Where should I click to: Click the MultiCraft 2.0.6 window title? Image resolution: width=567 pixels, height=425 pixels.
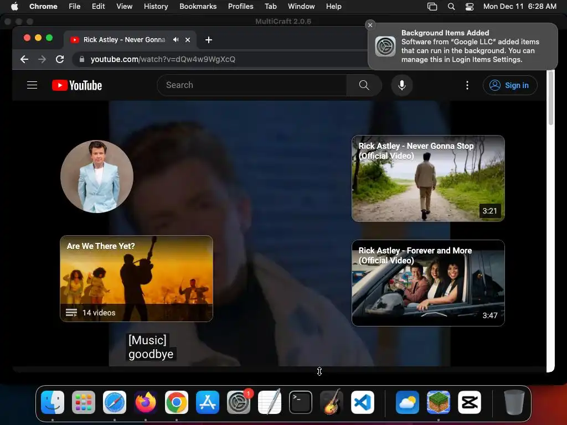[x=283, y=22]
